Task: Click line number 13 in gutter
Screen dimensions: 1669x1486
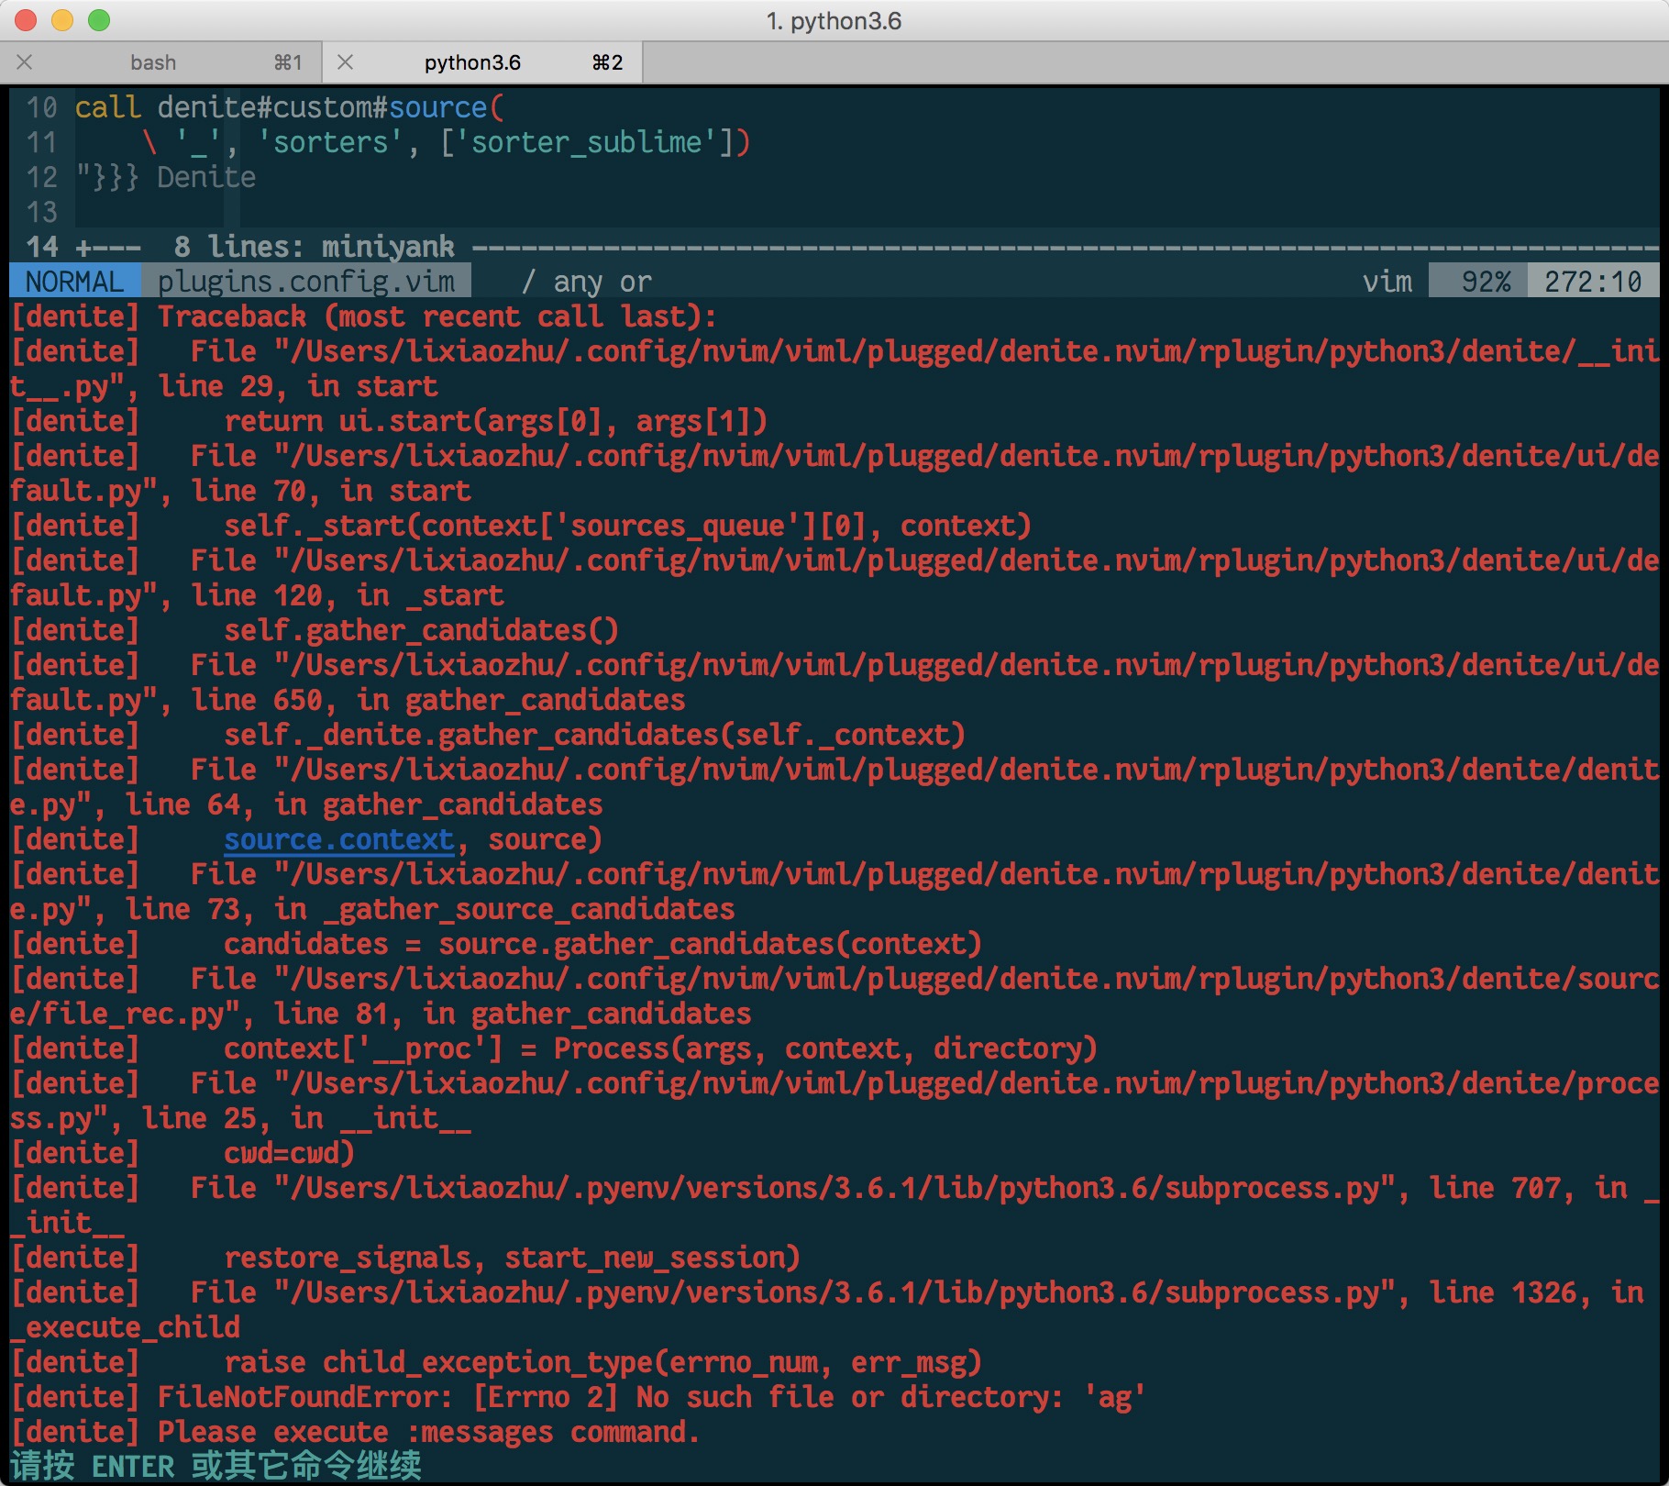Action: tap(42, 212)
